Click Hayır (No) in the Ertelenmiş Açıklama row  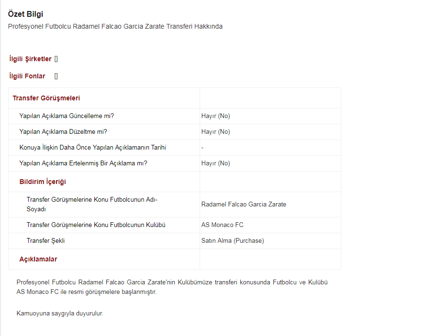click(215, 163)
